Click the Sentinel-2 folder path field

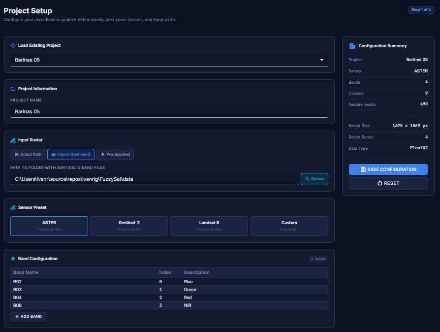(155, 179)
